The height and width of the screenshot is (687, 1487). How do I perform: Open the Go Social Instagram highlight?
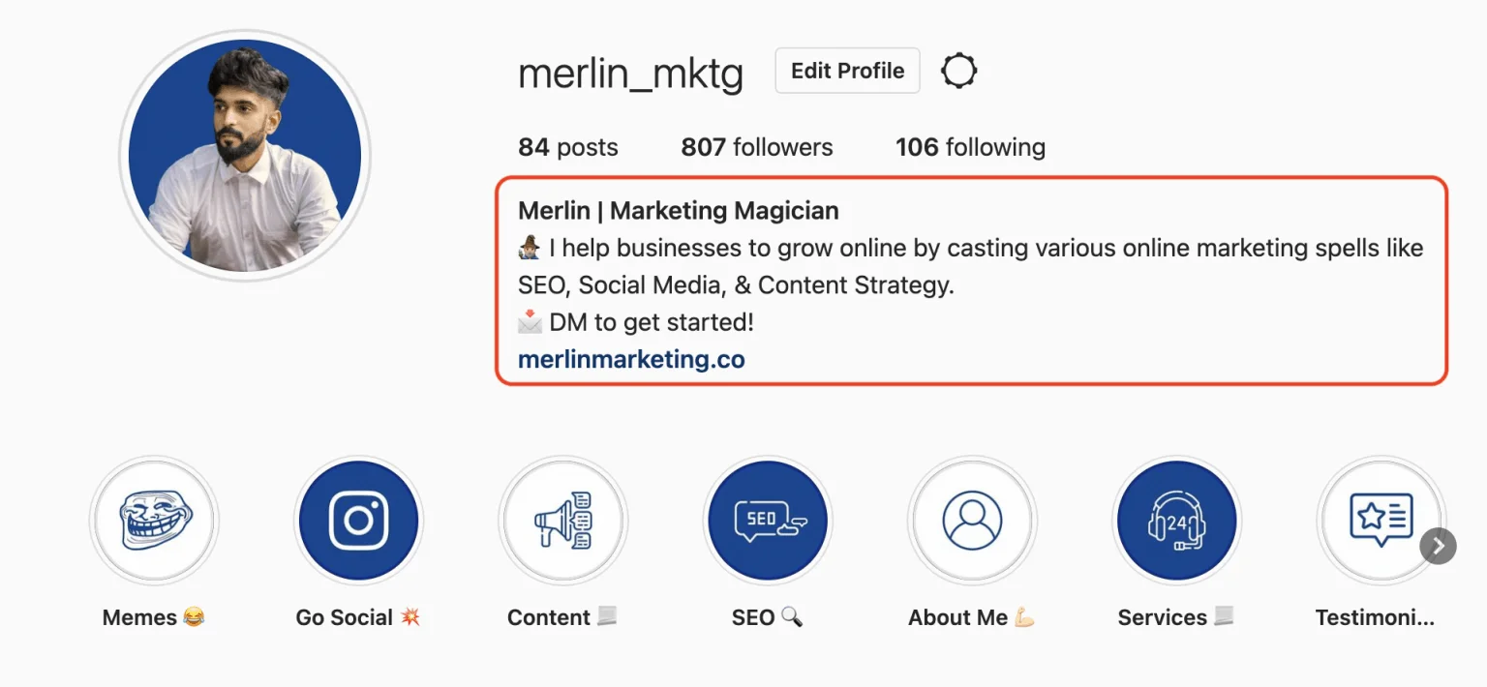point(359,521)
